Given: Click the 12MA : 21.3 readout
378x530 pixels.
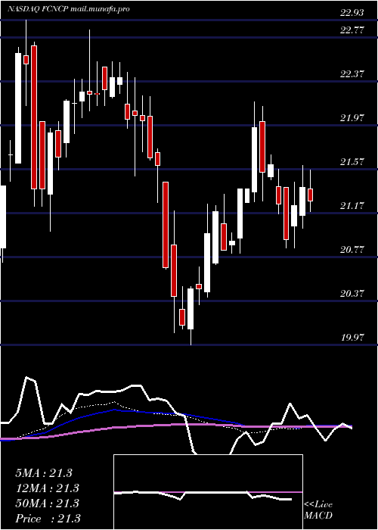Looking at the screenshot, I should point(47,488).
